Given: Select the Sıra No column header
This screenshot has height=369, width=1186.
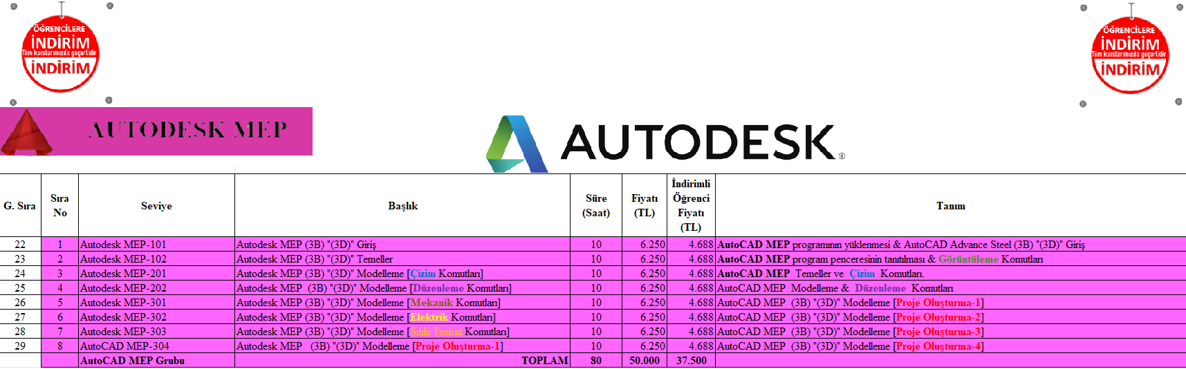Looking at the screenshot, I should tap(60, 206).
